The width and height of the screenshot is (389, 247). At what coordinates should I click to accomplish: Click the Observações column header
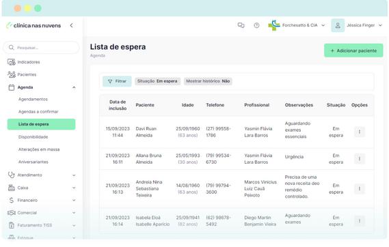[299, 105]
